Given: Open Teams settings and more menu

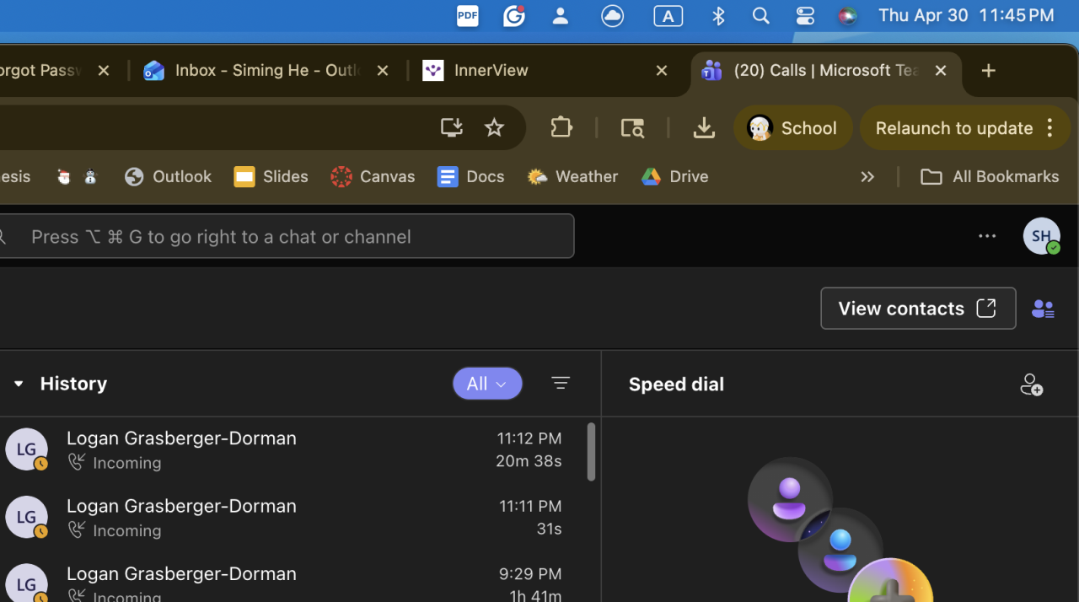Looking at the screenshot, I should coord(987,237).
